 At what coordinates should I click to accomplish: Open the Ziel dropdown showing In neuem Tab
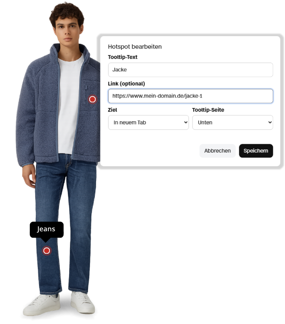click(x=148, y=122)
